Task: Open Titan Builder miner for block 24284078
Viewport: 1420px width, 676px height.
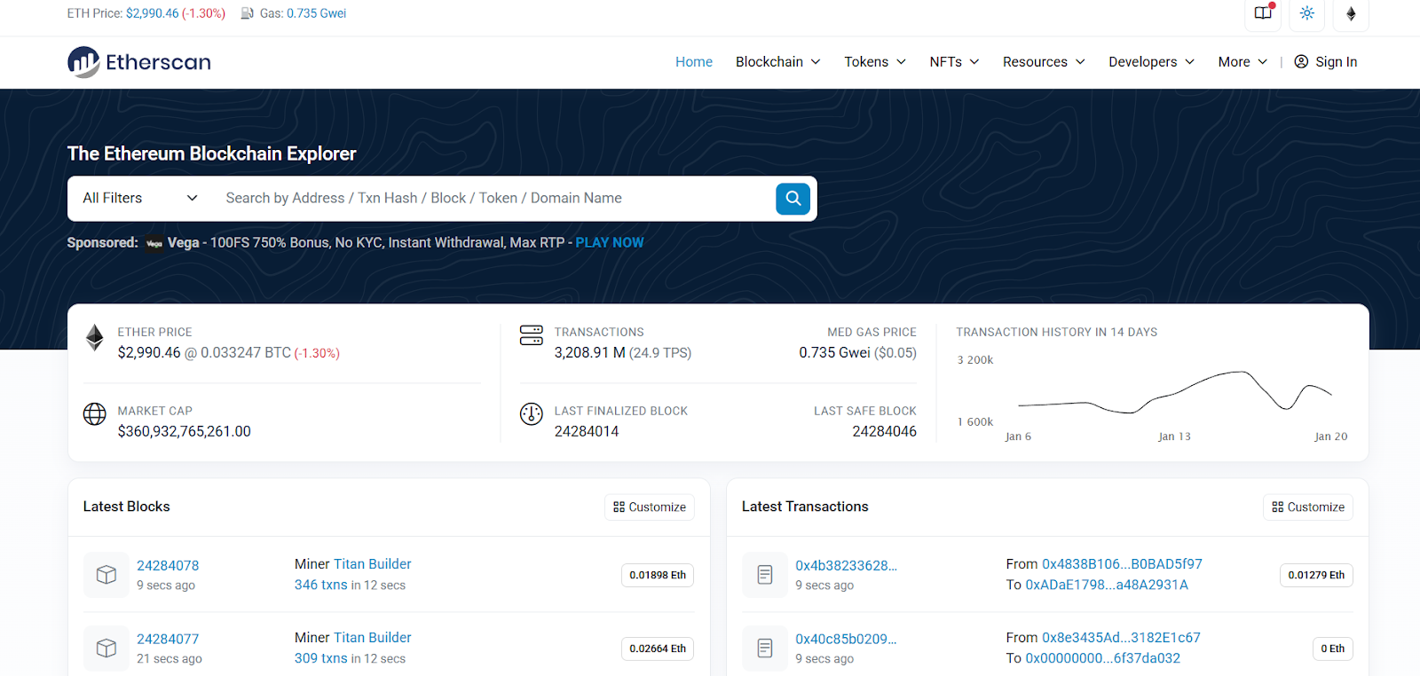Action: [373, 564]
